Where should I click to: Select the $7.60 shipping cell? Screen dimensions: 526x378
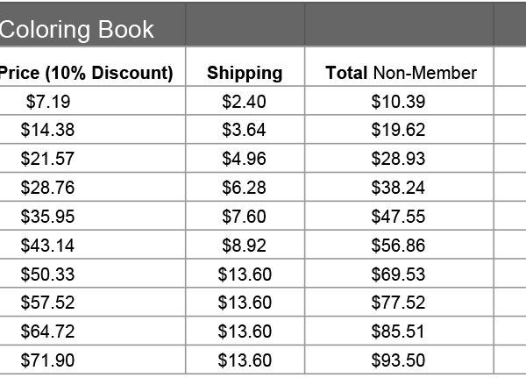[245, 217]
